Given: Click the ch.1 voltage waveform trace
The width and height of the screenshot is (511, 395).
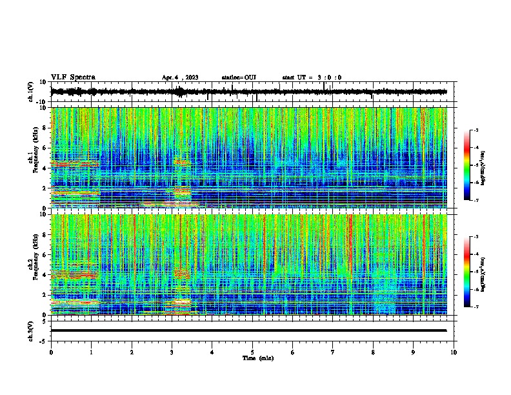Looking at the screenshot, I should tap(248, 92).
